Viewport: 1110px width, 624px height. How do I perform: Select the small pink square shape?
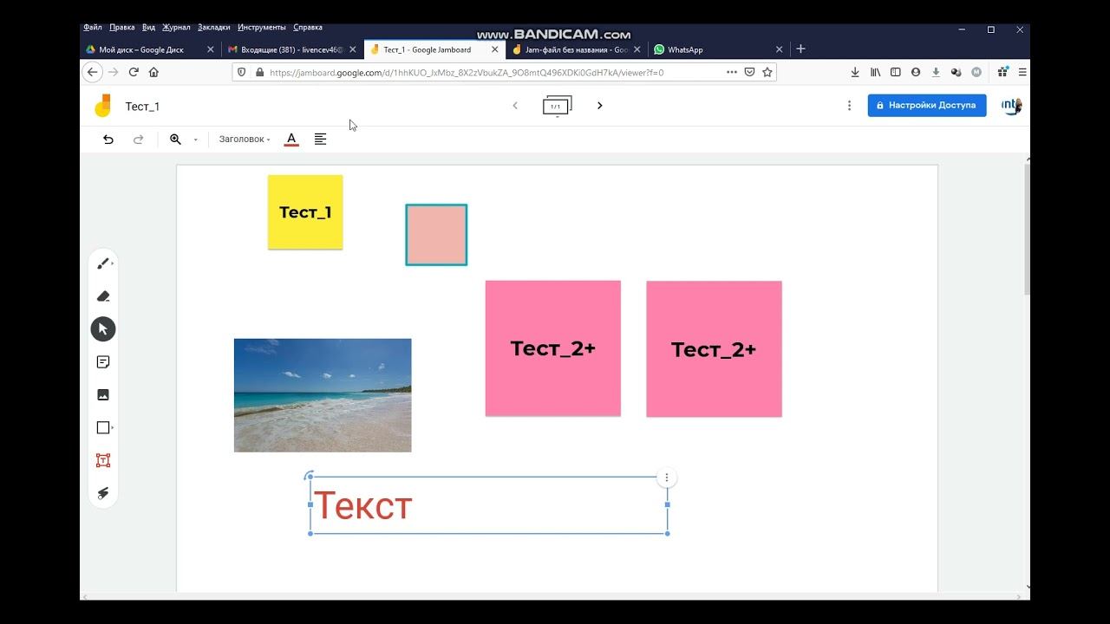[436, 235]
